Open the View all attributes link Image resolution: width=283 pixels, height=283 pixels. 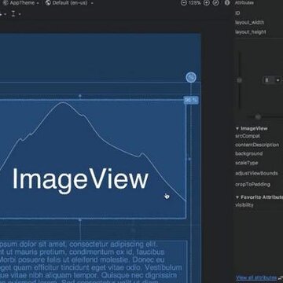[x=256, y=277]
